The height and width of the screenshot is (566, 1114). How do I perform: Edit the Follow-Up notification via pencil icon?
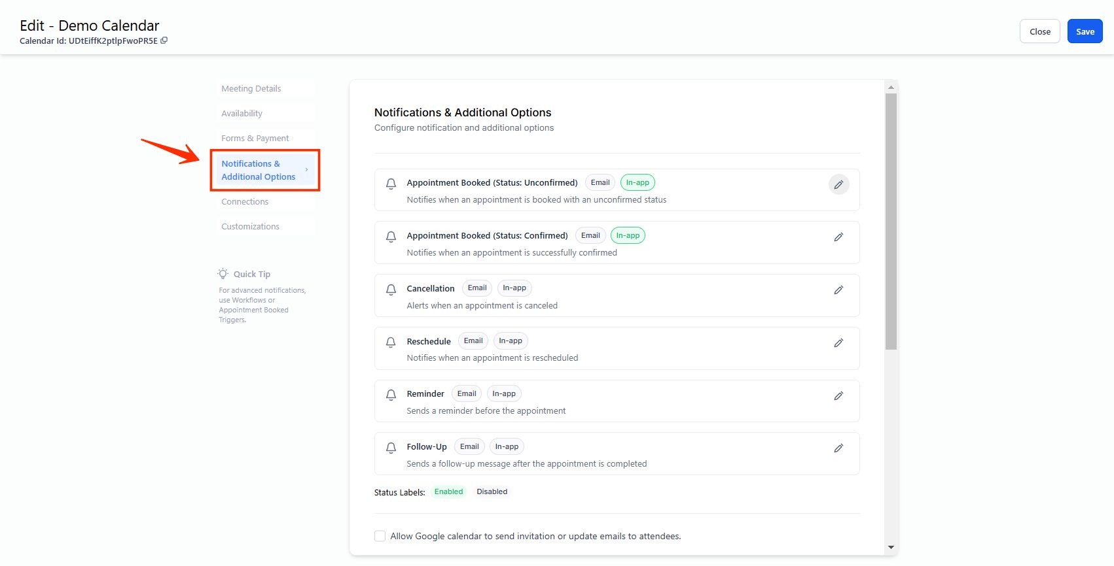pos(838,448)
